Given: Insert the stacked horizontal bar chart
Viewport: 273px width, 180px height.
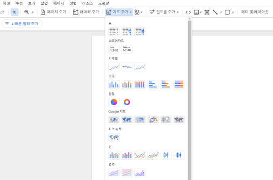Looking at the screenshot, I should coord(166,85).
